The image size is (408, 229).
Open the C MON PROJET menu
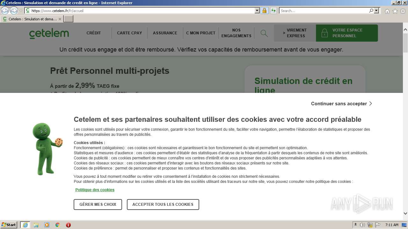pyautogui.click(x=201, y=33)
